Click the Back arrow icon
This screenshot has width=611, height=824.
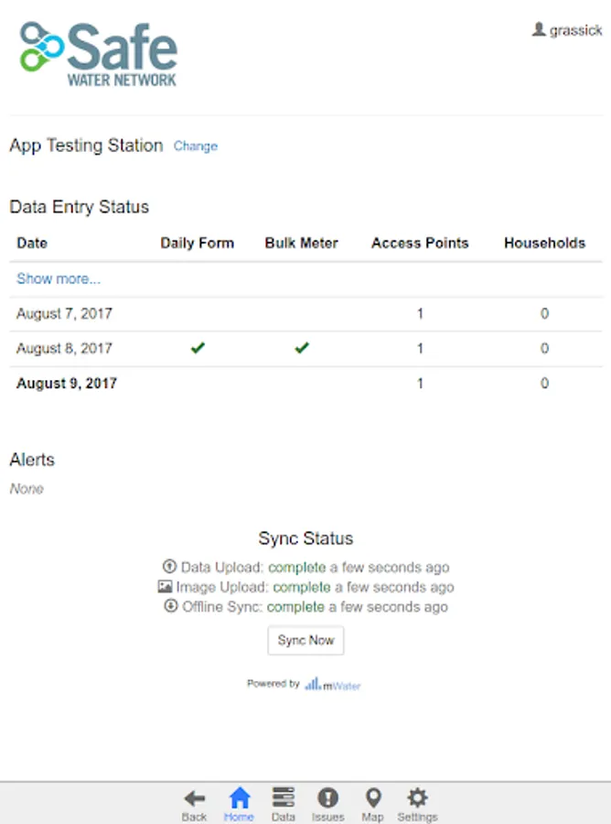[x=194, y=797]
